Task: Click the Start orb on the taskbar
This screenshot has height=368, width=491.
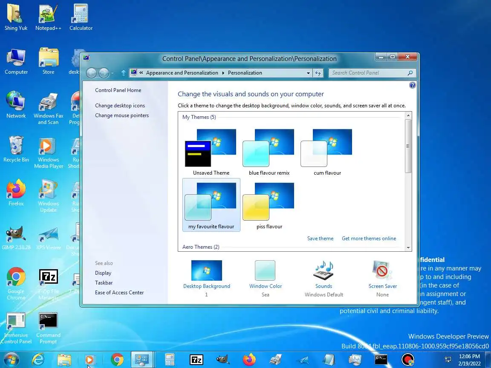Action: click(12, 360)
